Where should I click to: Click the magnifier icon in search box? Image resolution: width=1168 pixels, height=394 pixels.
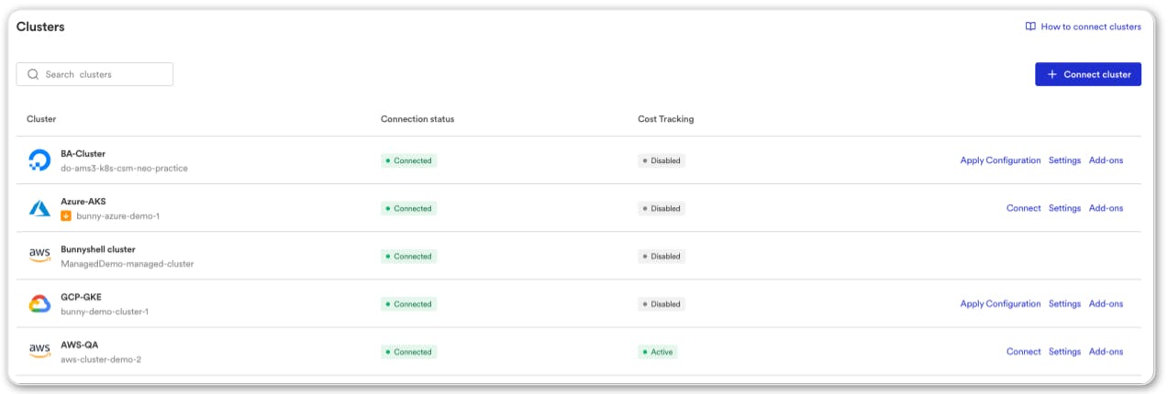(x=33, y=74)
